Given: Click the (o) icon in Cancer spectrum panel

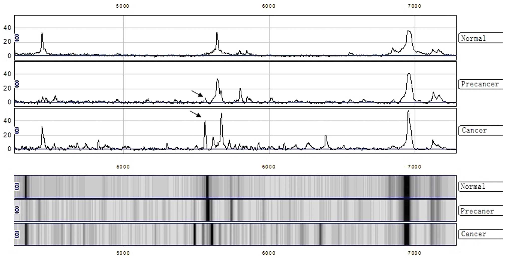Looking at the screenshot, I should point(17,130).
